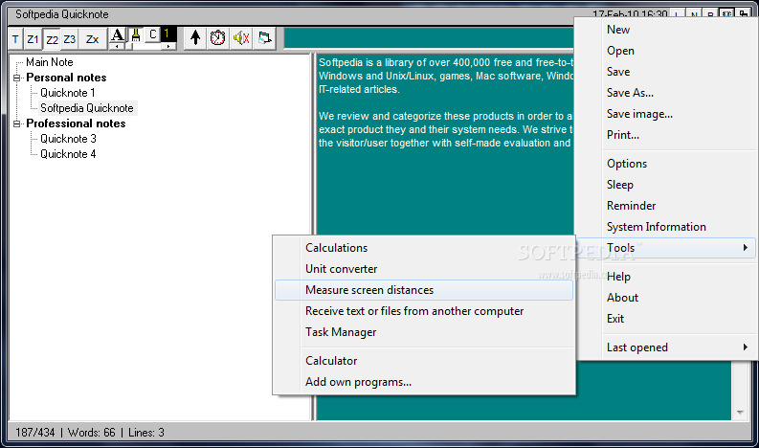Choose Add own programs...
Image resolution: width=759 pixels, height=448 pixels.
click(x=424, y=382)
